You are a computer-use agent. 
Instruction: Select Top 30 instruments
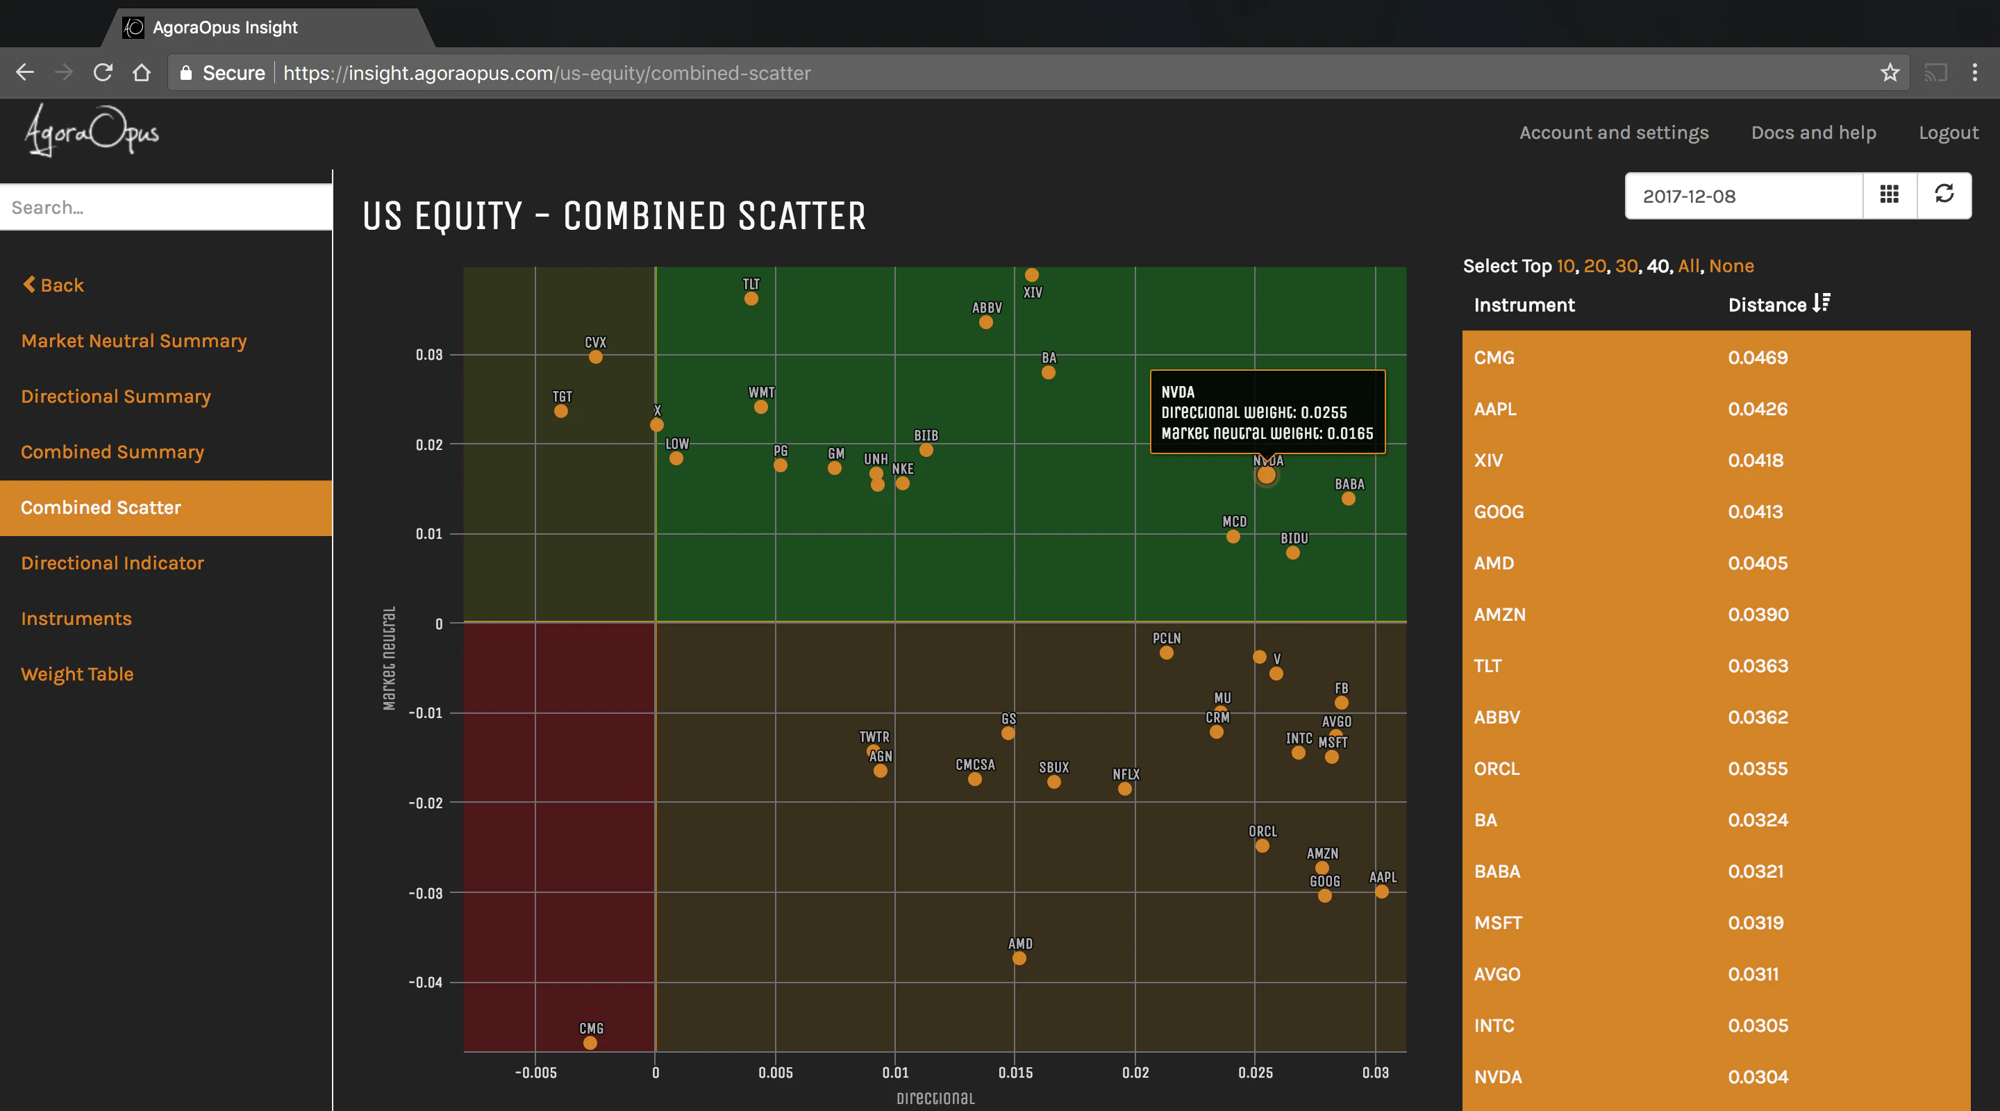(x=1626, y=267)
